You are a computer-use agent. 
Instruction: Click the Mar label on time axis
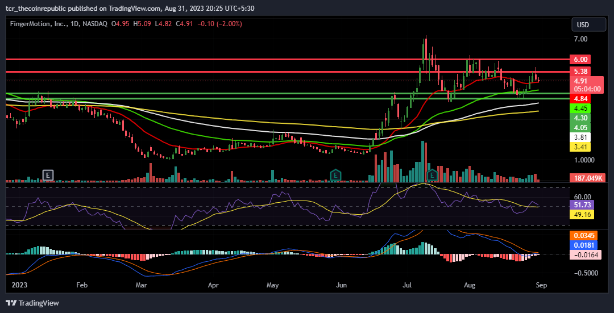[141, 285]
